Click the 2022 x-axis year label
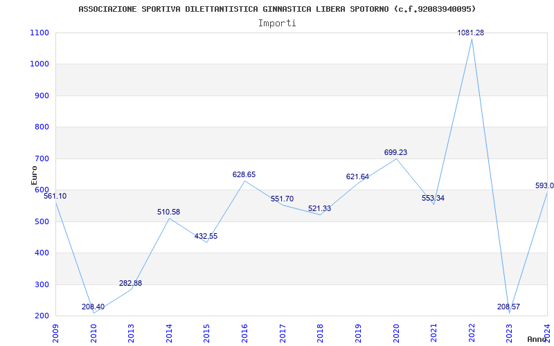This screenshot has width=554, height=346. pyautogui.click(x=472, y=330)
